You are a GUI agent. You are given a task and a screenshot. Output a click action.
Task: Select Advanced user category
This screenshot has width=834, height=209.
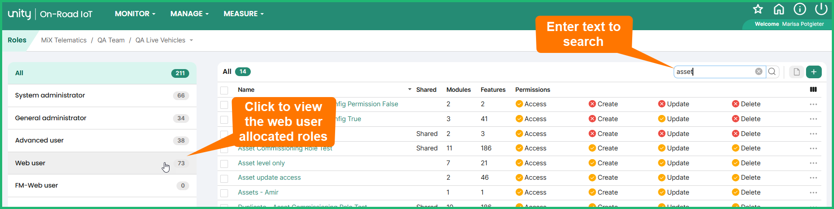(102, 140)
